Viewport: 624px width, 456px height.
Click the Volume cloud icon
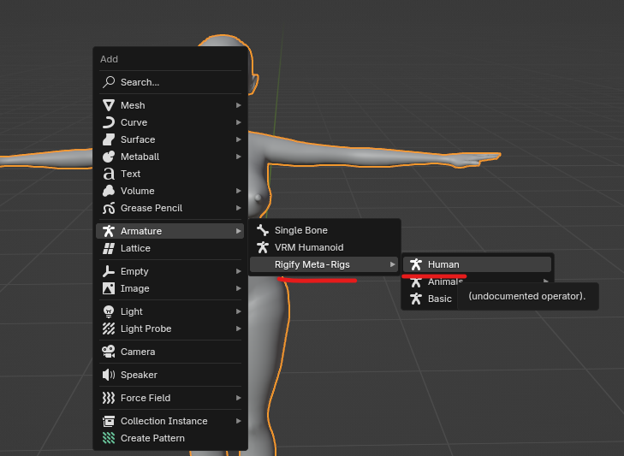(109, 191)
